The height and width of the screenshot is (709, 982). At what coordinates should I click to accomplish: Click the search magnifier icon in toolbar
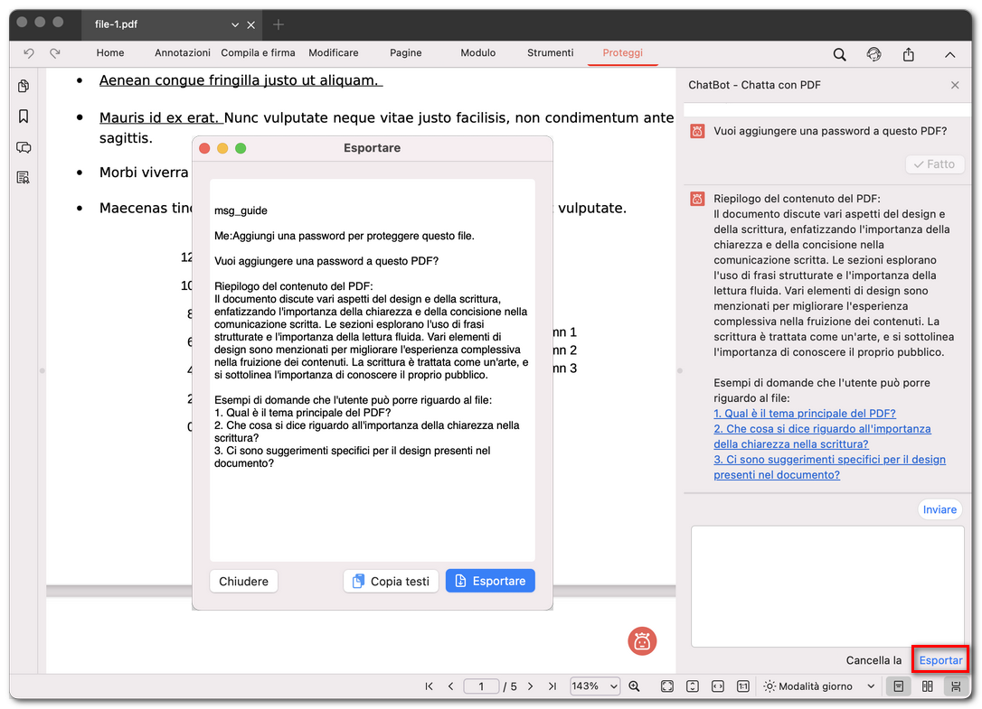pos(839,54)
